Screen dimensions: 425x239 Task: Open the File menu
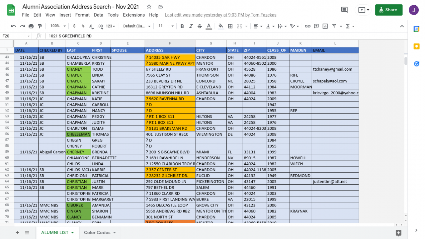pyautogui.click(x=26, y=15)
